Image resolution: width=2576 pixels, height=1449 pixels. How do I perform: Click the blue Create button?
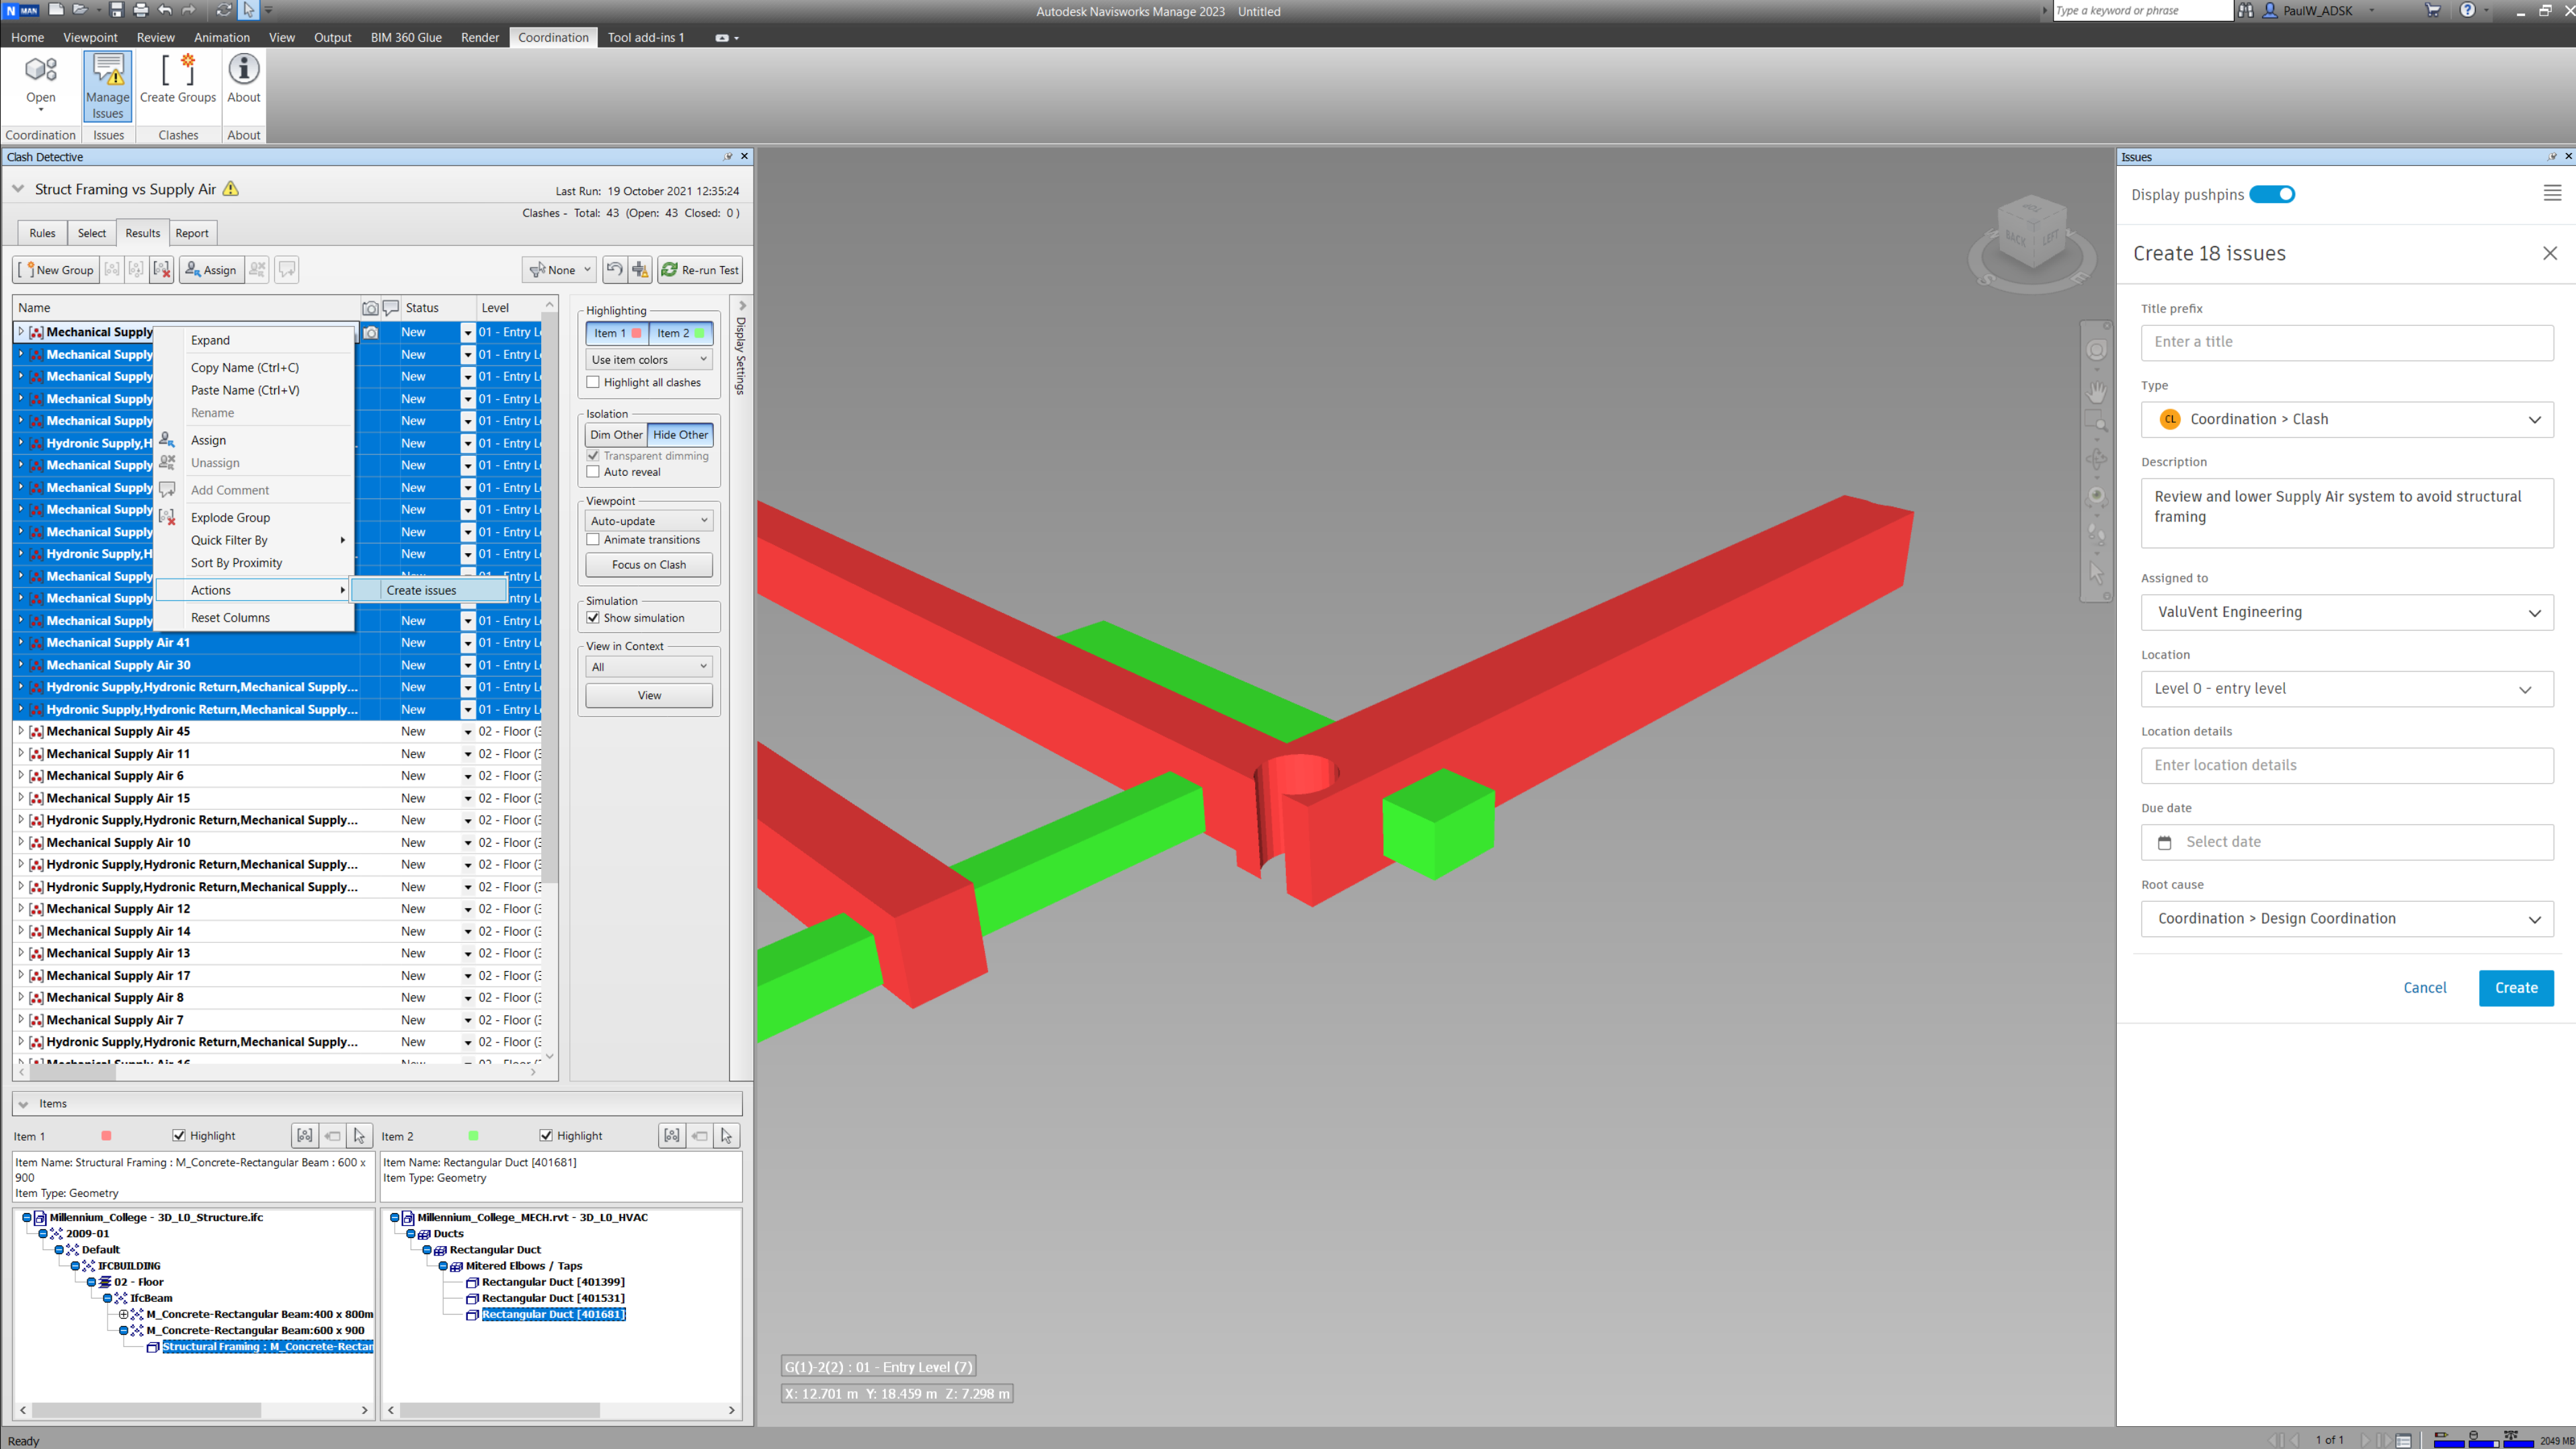[2515, 988]
